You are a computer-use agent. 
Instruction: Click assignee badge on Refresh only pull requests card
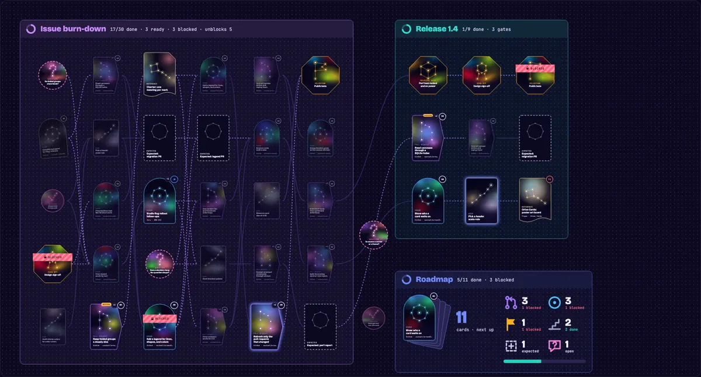pos(282,305)
